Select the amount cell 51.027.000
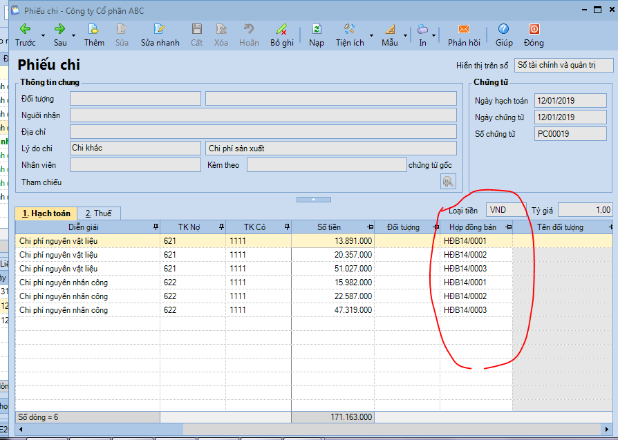 click(333, 269)
